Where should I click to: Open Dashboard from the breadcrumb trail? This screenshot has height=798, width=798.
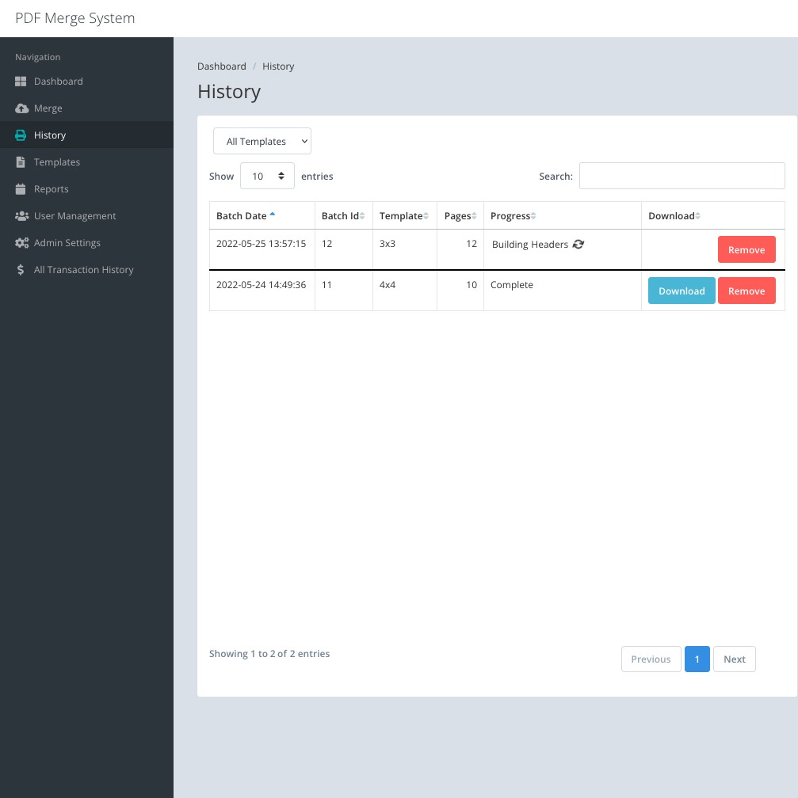tap(221, 66)
